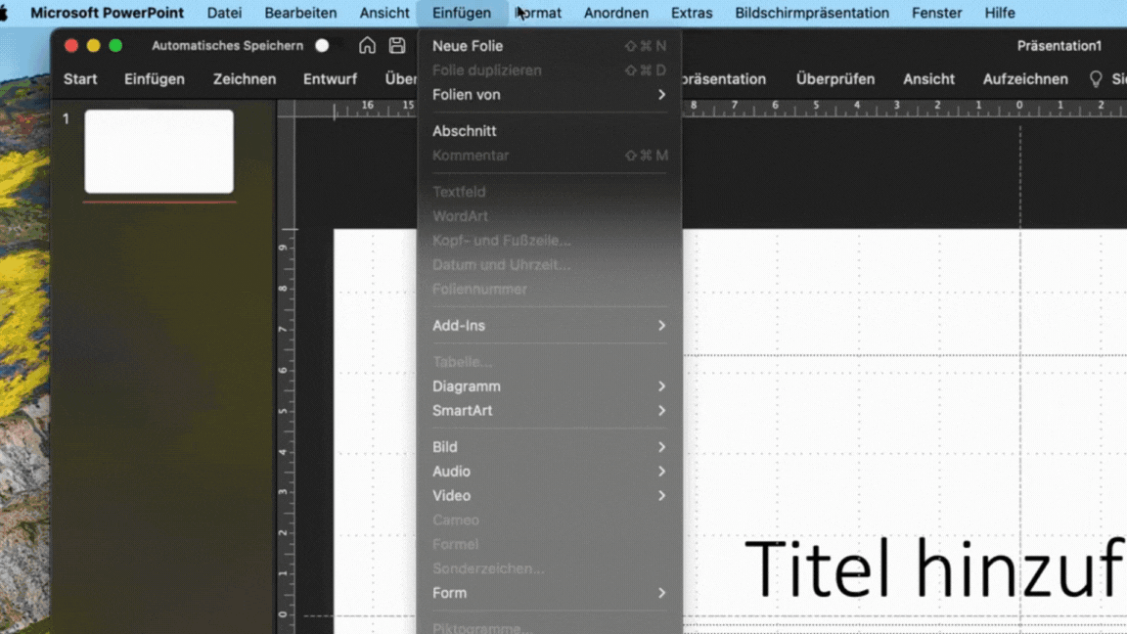Click the Home icon in title bar
1127x634 pixels.
point(367,45)
